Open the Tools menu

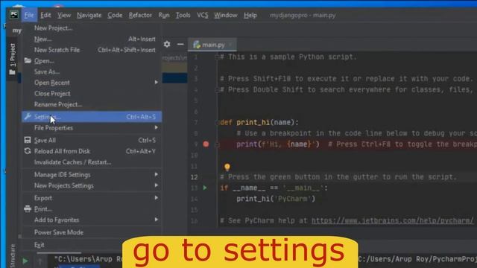[183, 15]
